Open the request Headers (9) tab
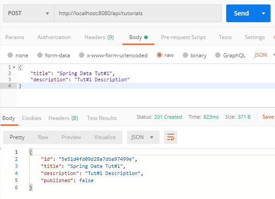The image size is (275, 199). pyautogui.click(x=99, y=37)
